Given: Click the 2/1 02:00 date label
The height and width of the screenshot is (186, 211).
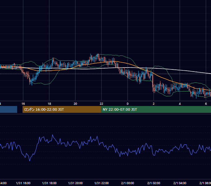Looking at the screenshot, I should (x=154, y=183).
